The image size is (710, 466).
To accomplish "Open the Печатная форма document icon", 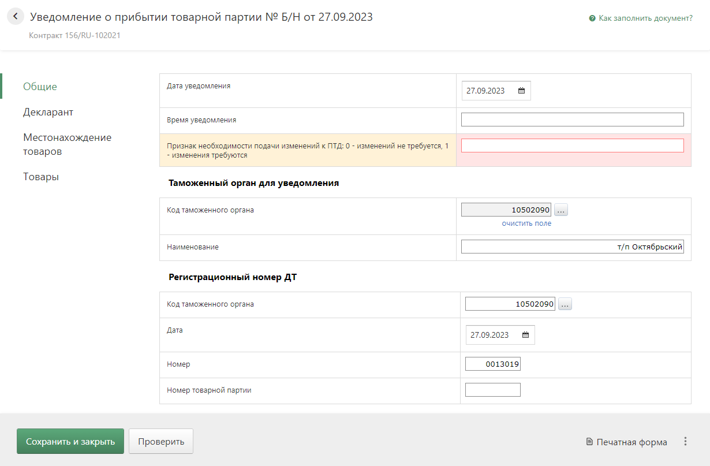I will [589, 442].
